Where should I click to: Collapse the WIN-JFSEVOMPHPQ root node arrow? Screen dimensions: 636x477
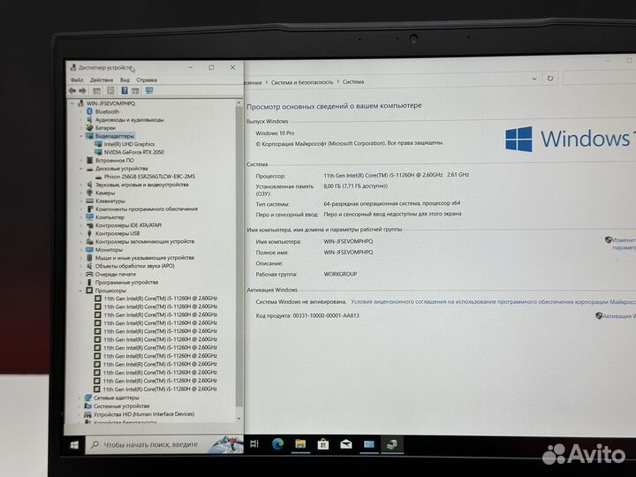(x=72, y=103)
